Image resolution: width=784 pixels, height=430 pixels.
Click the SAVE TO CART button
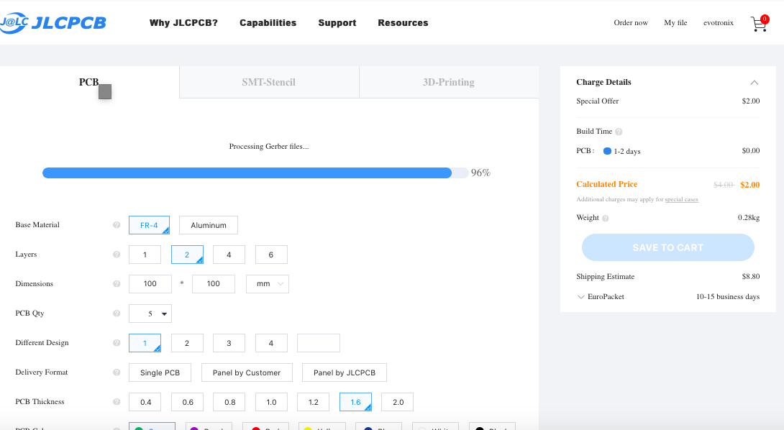(x=668, y=247)
